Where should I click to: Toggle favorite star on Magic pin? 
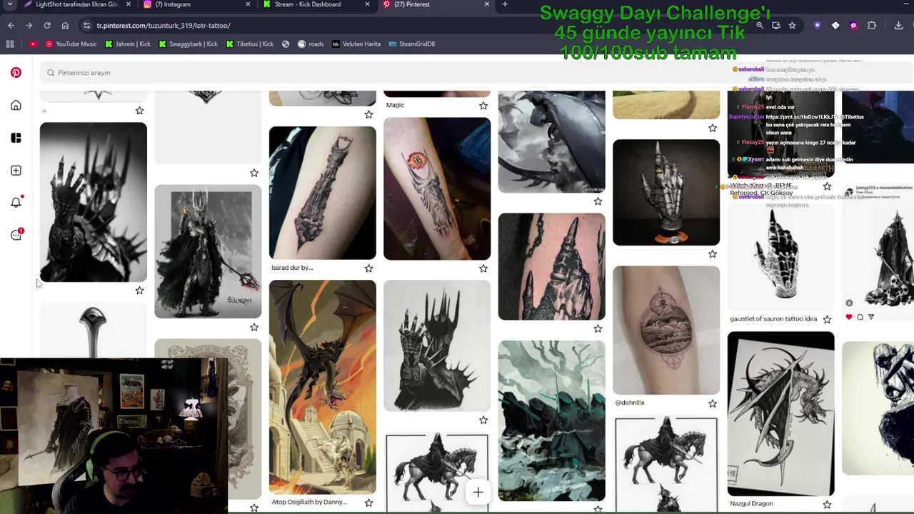pyautogui.click(x=483, y=106)
